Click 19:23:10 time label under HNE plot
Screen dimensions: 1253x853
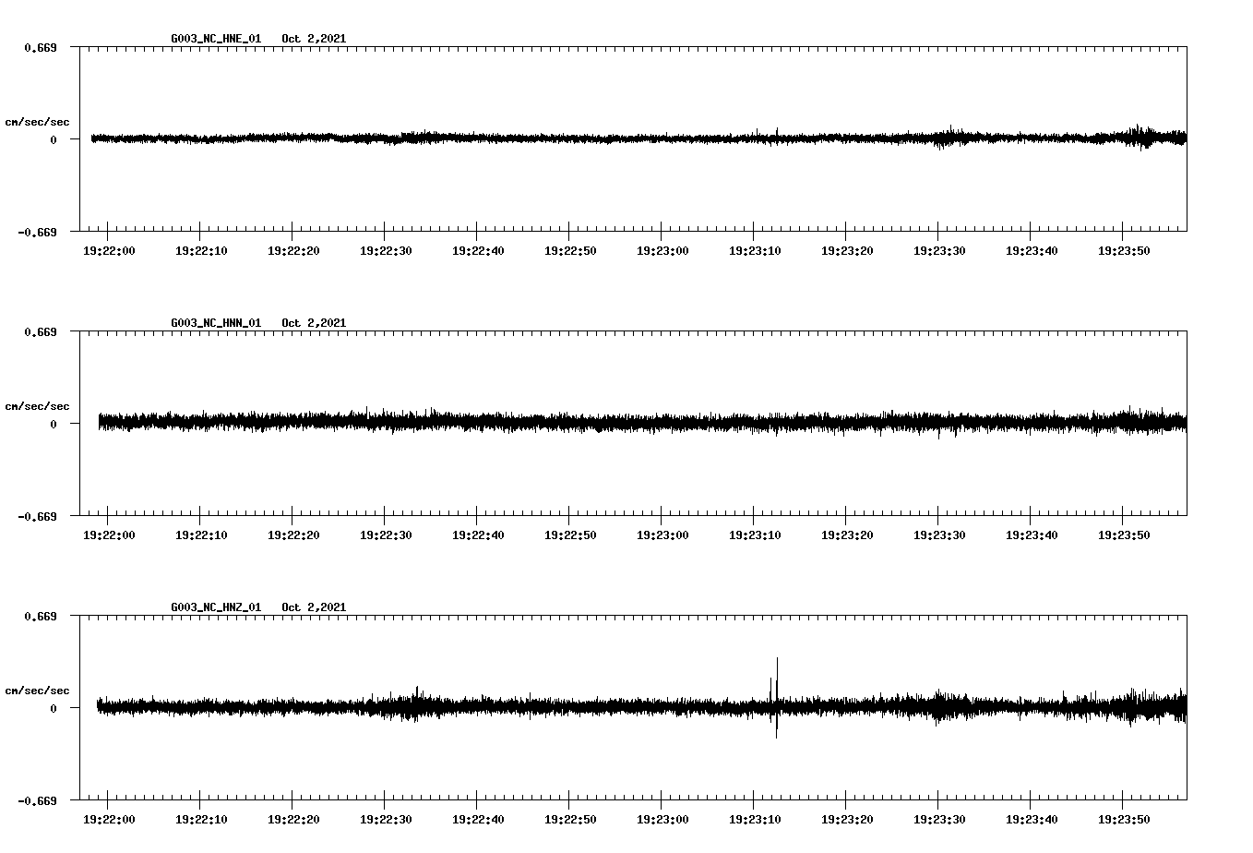[x=755, y=250]
